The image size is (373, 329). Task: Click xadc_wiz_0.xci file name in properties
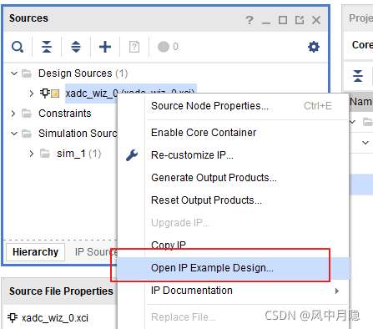(55, 318)
